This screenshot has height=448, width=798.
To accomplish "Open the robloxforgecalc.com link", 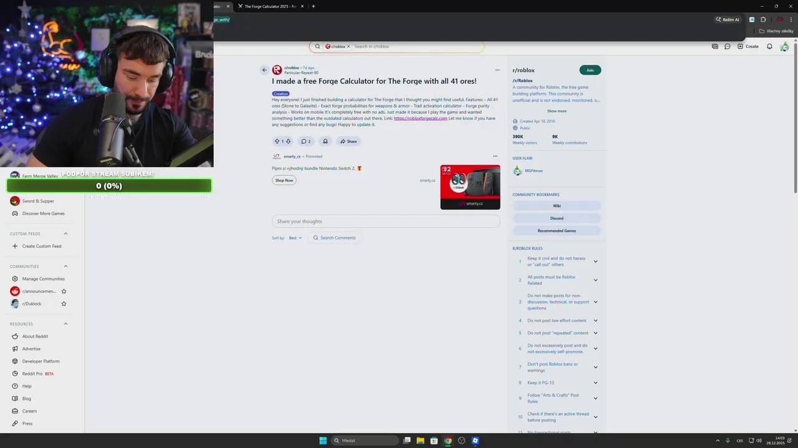I will [421, 118].
